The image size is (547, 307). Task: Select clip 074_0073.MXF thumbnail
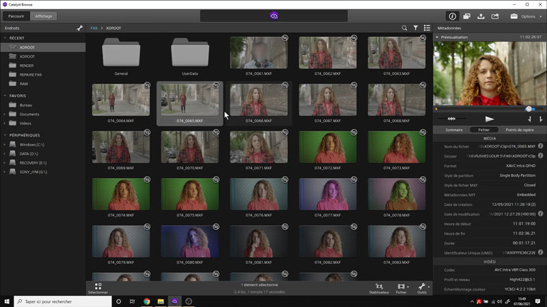coord(397,147)
